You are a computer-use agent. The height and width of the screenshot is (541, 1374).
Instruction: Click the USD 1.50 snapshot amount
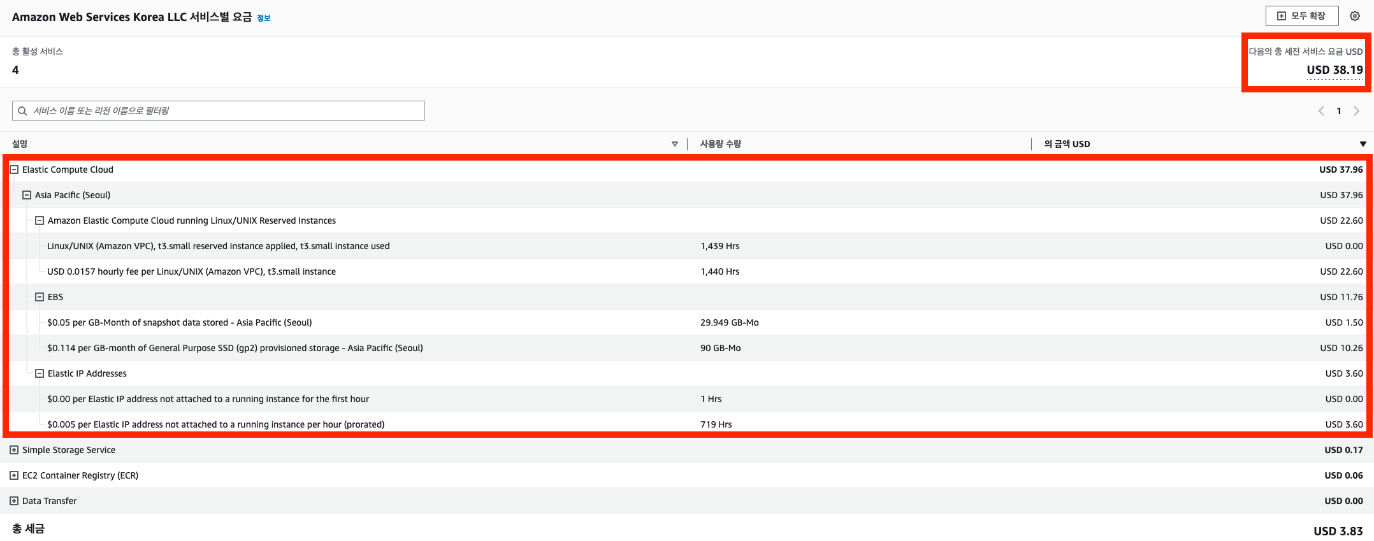tap(1344, 322)
